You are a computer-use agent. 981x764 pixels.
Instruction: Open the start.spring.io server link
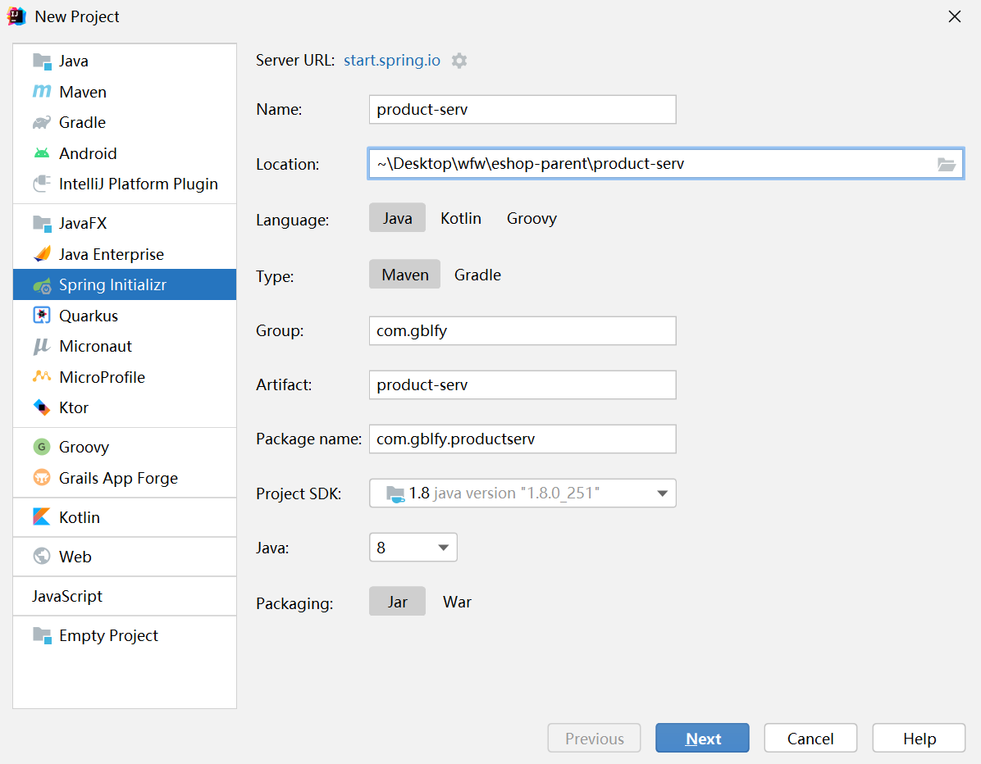coord(391,60)
